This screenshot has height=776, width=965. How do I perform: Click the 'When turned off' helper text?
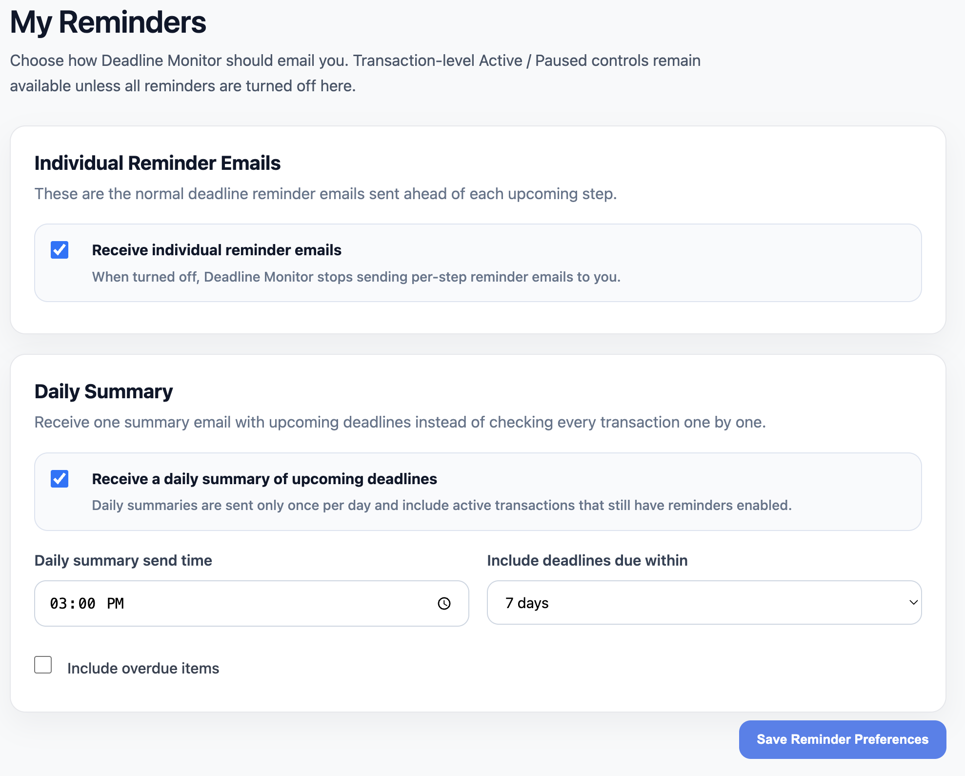356,277
